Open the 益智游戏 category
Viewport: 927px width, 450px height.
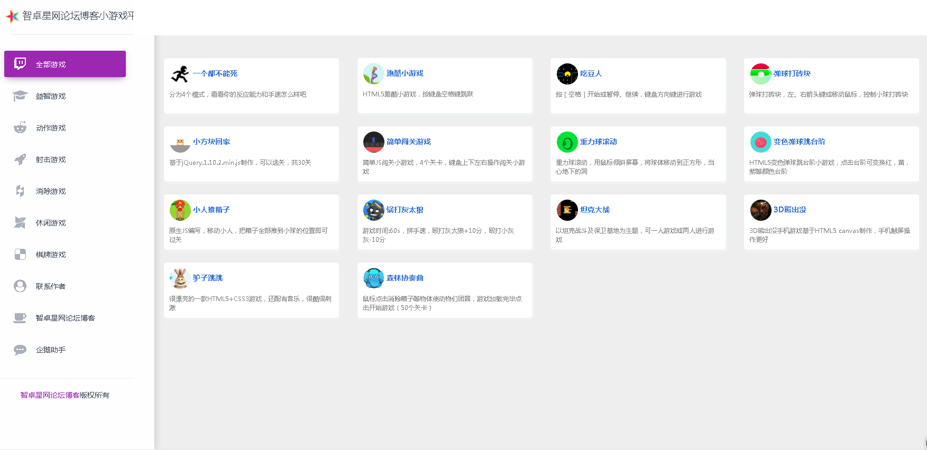click(x=51, y=96)
